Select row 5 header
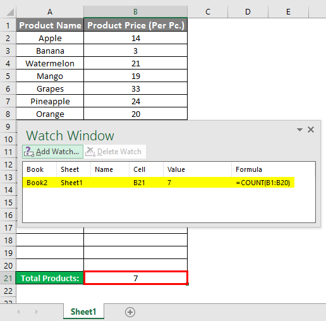 (x=8, y=76)
